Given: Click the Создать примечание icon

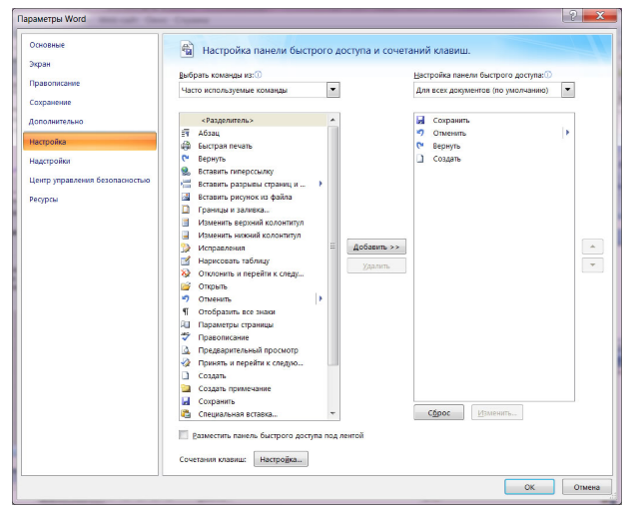Looking at the screenshot, I should [x=185, y=388].
